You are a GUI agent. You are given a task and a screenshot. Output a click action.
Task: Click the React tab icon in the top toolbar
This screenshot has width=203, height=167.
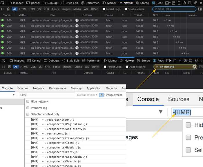154,3
